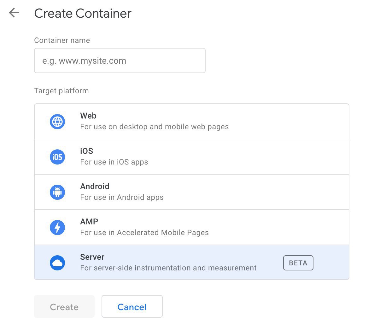Select the Web target platform label
The width and height of the screenshot is (374, 324).
click(x=88, y=116)
